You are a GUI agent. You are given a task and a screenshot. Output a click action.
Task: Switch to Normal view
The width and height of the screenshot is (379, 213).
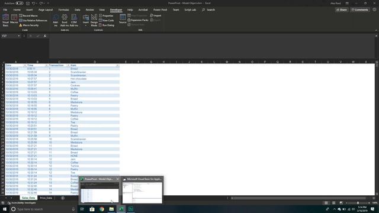[x=326, y=203]
